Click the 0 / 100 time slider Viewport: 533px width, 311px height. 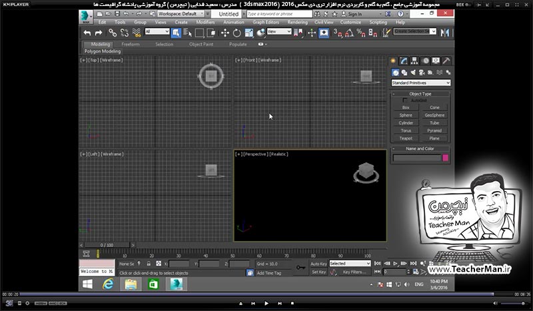107,244
